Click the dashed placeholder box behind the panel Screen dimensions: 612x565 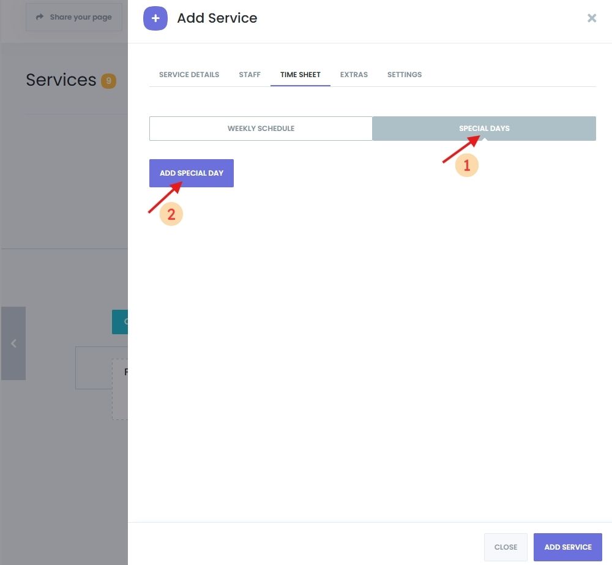coord(120,389)
